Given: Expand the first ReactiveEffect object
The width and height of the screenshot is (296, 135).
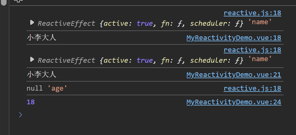Looking at the screenshot, I should tap(32, 23).
